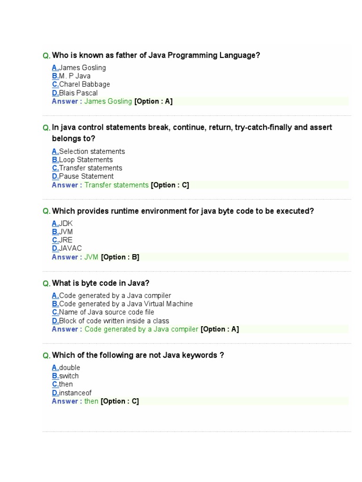Choose option C, Charel Babbage
Screen dimensions: 362x482
[56, 85]
